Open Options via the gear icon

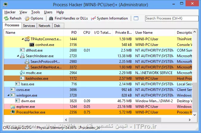coord(27,18)
